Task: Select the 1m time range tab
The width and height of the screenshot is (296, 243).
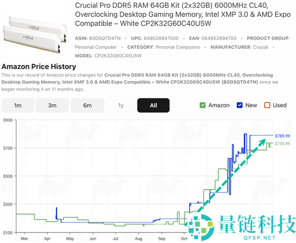Action: tap(18, 105)
